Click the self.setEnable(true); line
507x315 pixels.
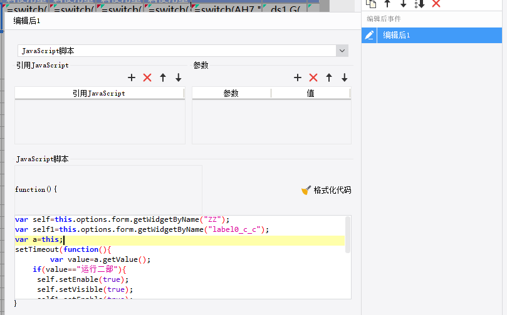tap(83, 279)
